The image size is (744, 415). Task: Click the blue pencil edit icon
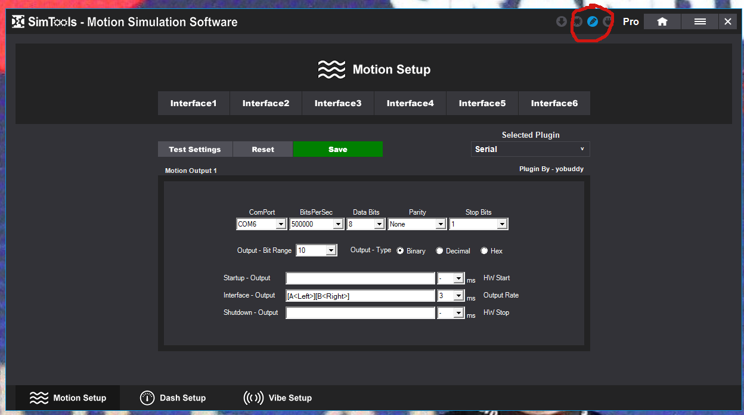point(593,22)
